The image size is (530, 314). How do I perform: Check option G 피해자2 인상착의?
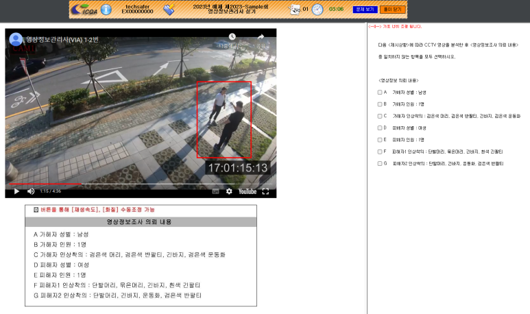(380, 164)
